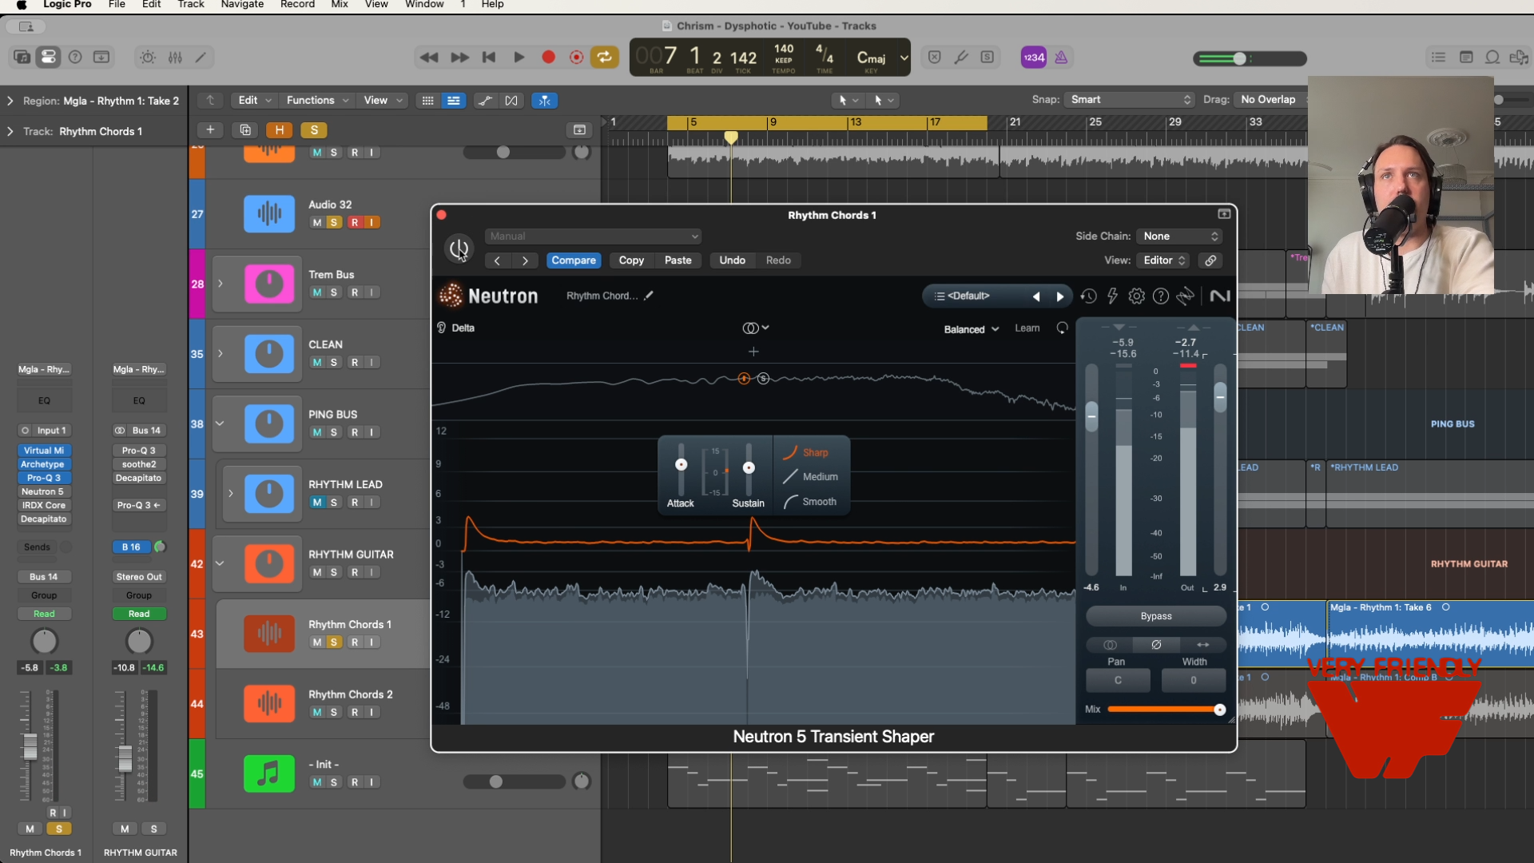1534x863 pixels.
Task: Solo the Rhythm Chords 2 track
Action: [x=334, y=712]
